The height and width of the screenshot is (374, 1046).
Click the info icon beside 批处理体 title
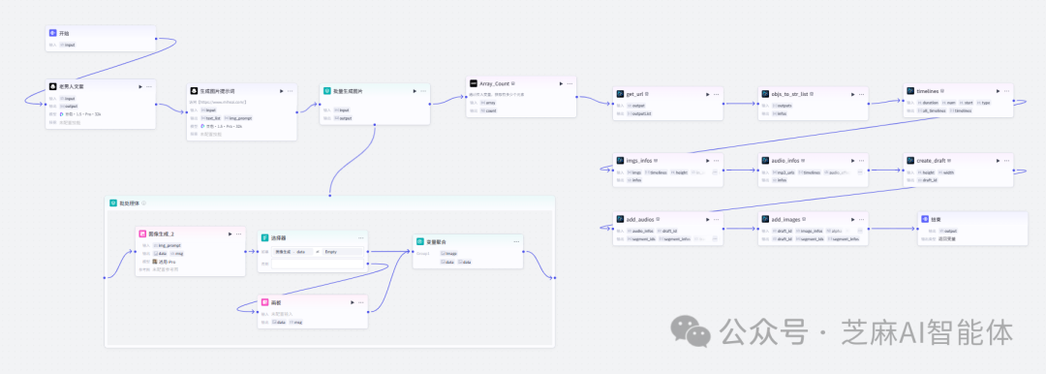[144, 203]
